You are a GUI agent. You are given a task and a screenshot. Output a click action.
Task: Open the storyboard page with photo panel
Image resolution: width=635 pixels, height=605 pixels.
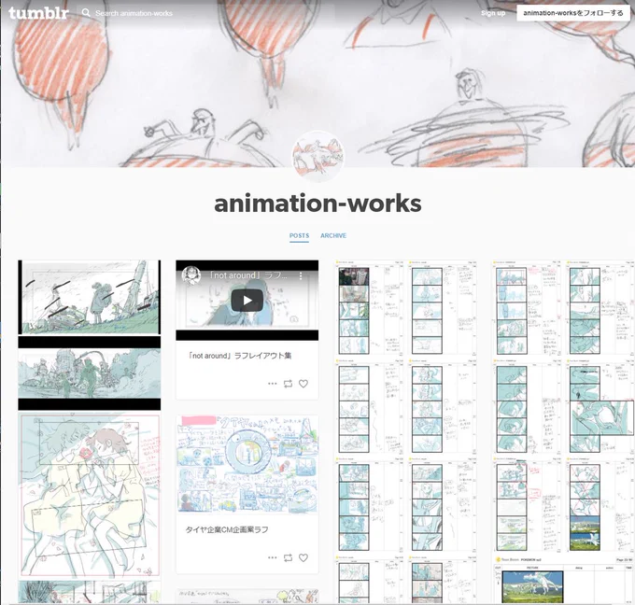pyautogui.click(x=370, y=309)
